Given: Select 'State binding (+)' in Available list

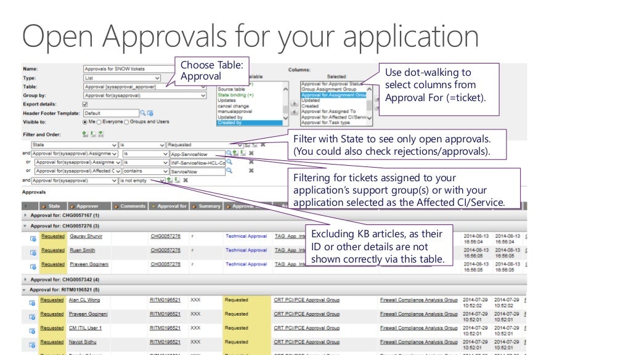Looking at the screenshot, I should (x=236, y=95).
